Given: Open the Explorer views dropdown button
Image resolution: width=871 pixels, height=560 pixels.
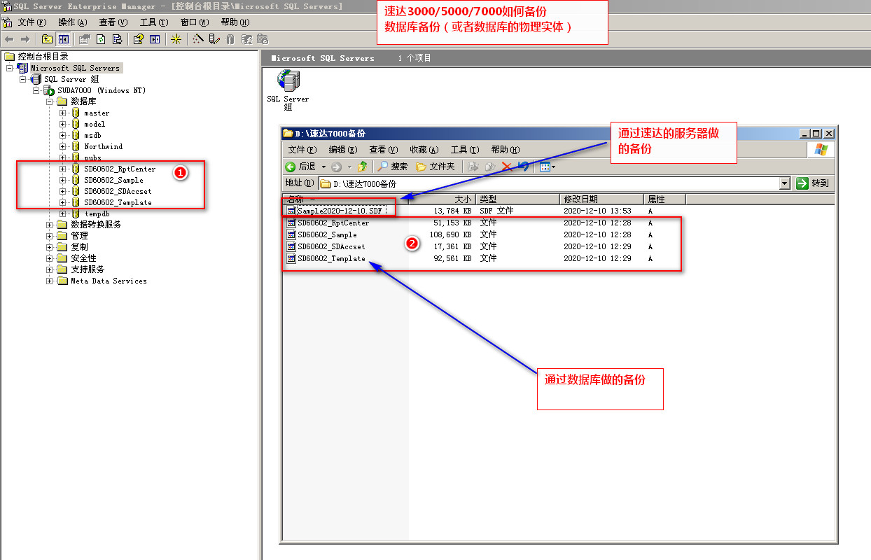Looking at the screenshot, I should (547, 167).
